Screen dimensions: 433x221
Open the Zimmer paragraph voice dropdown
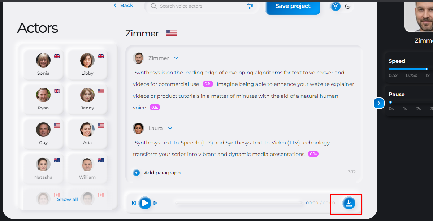[x=176, y=58]
